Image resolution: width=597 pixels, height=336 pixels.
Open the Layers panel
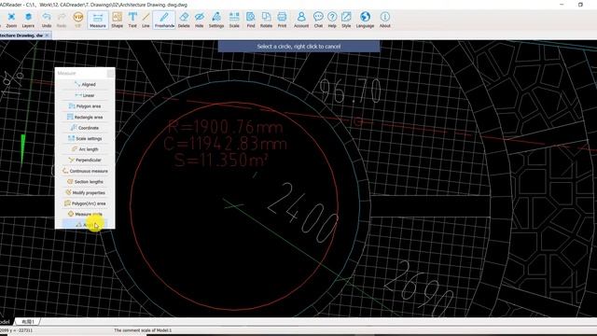(x=28, y=20)
